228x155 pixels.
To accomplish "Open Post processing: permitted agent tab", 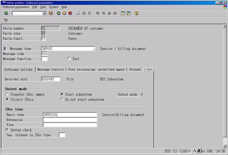I will click(x=96, y=70).
